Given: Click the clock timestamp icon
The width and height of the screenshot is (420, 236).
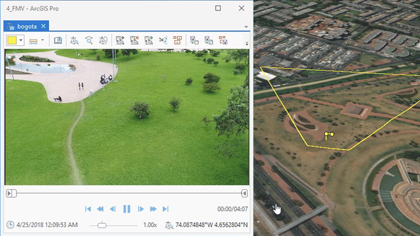Looking at the screenshot, I should coord(10,225).
